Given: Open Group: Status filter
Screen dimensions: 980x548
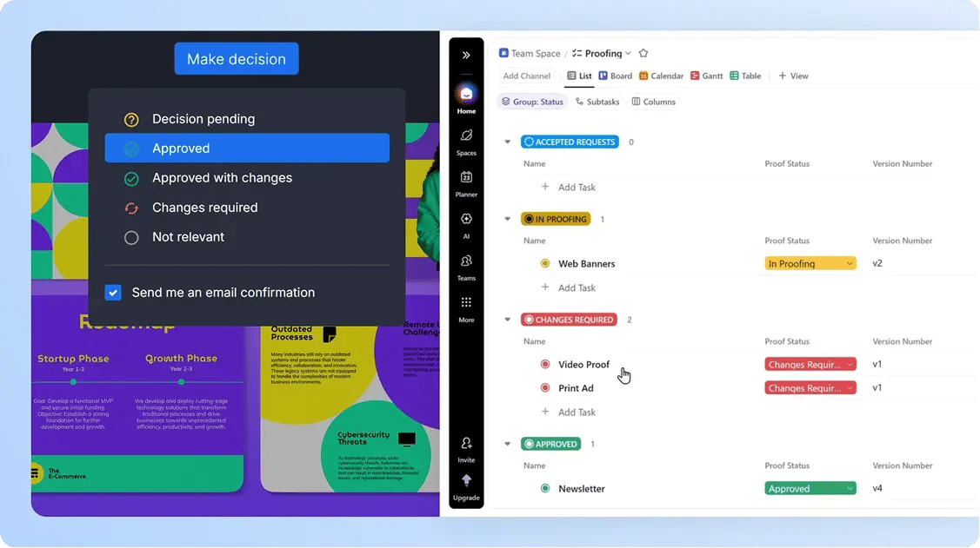Looking at the screenshot, I should pos(532,102).
